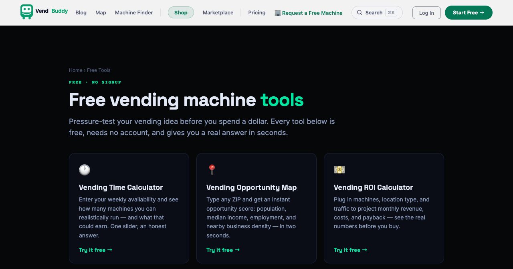Screen dimensions: 513x269
Task: Go to Home breadcrumb
Action: 75,70
